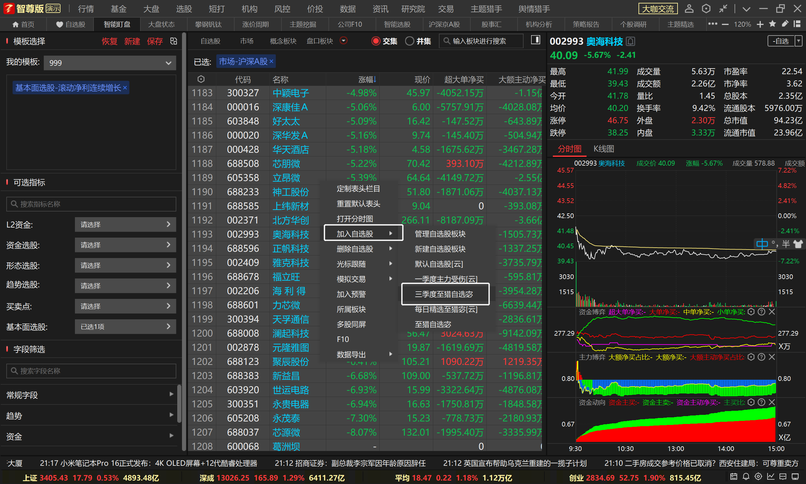This screenshot has width=806, height=484.
Task: Open calendar icon in status bar
Action: coord(734,477)
